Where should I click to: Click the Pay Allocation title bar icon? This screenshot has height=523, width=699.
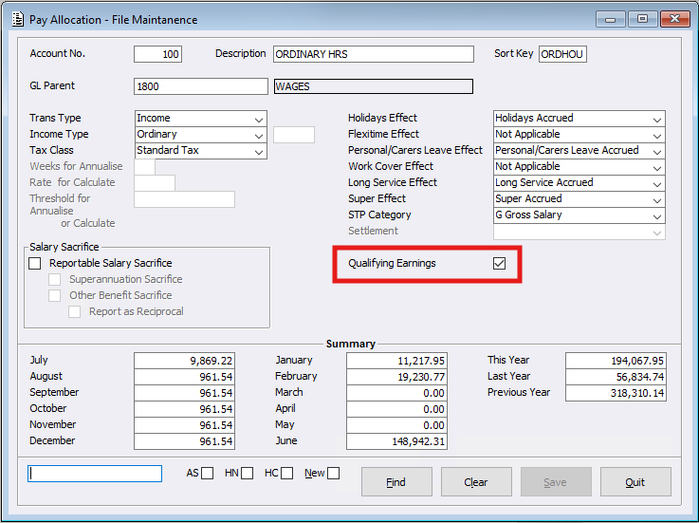[14, 19]
